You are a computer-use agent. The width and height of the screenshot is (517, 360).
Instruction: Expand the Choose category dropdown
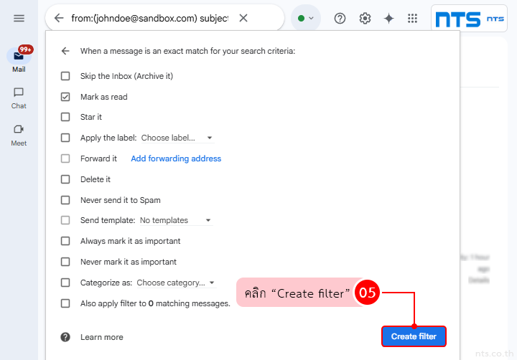pos(176,283)
